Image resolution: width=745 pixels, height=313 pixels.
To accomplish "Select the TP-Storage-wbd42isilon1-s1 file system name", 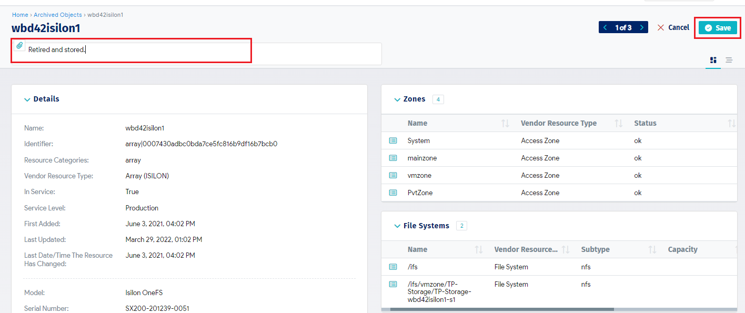I will click(x=439, y=292).
